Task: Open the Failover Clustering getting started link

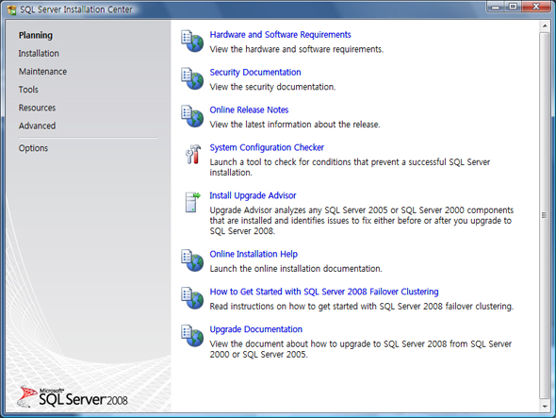Action: [x=324, y=292]
